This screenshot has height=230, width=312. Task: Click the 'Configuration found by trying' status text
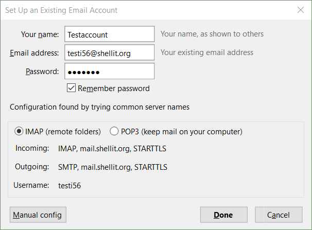(x=100, y=107)
